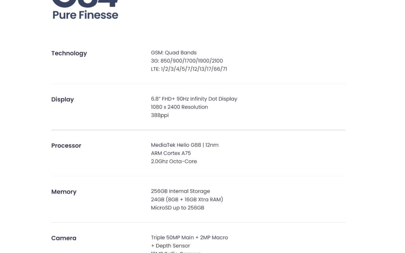
Task: Click the LTE bands list text
Action: [x=189, y=69]
